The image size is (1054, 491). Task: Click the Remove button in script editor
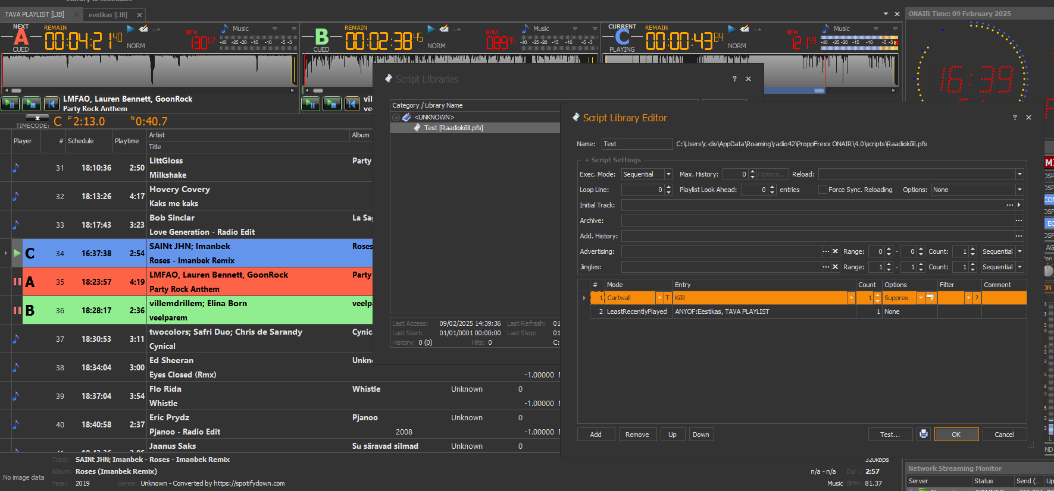pyautogui.click(x=637, y=435)
